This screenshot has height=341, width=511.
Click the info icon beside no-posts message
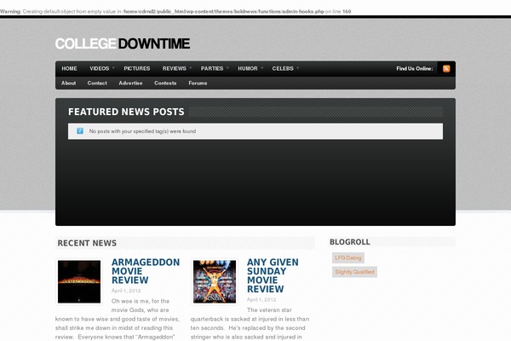pyautogui.click(x=80, y=130)
